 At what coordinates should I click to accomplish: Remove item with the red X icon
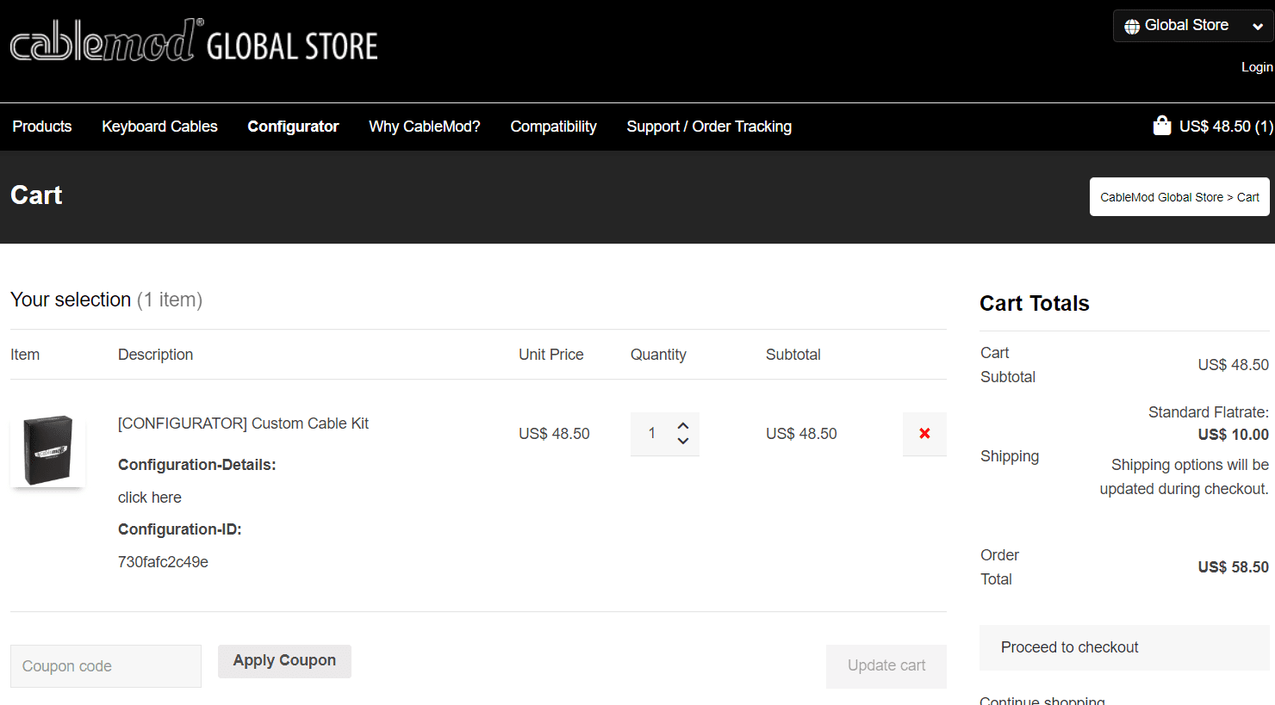[x=924, y=434]
